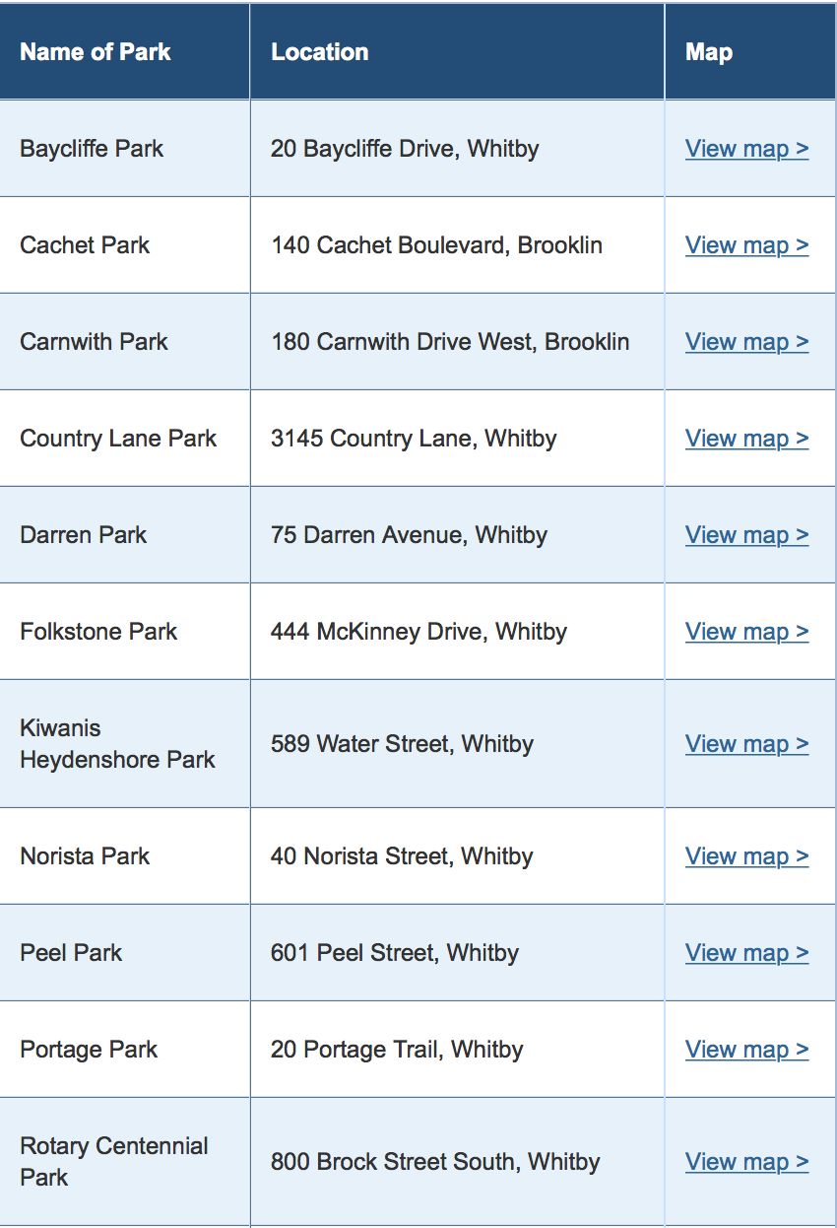This screenshot has width=837, height=1228.
Task: Open map for Country Lane Park
Action: tap(746, 439)
